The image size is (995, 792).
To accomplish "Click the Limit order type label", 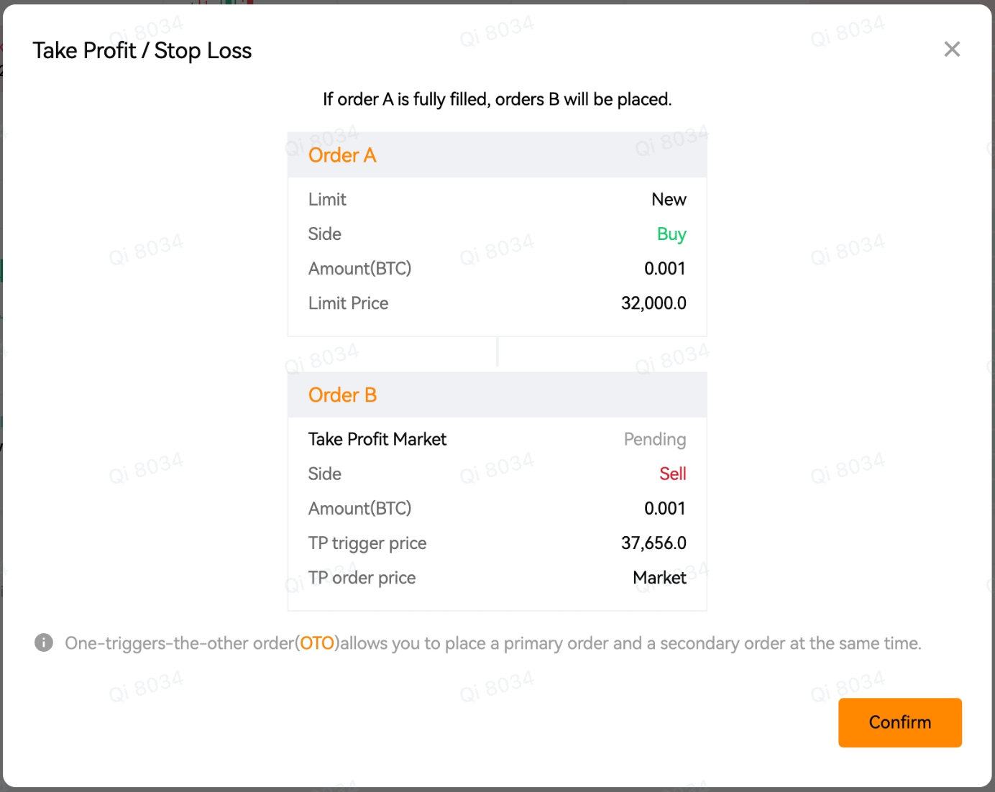I will click(327, 200).
